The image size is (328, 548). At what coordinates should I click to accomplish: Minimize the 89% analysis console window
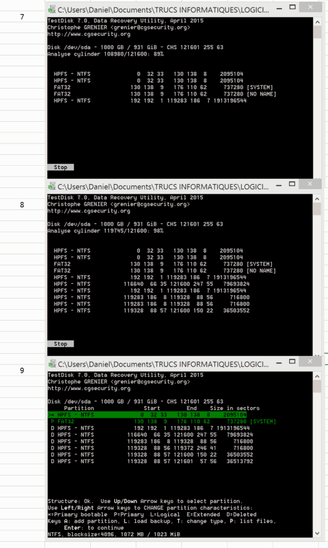pos(279,8)
